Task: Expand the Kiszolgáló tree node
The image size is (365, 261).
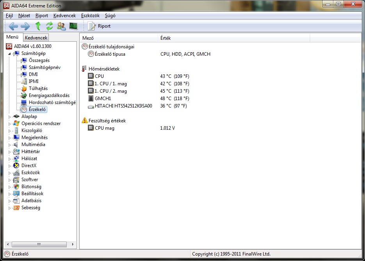Action: coord(9,131)
